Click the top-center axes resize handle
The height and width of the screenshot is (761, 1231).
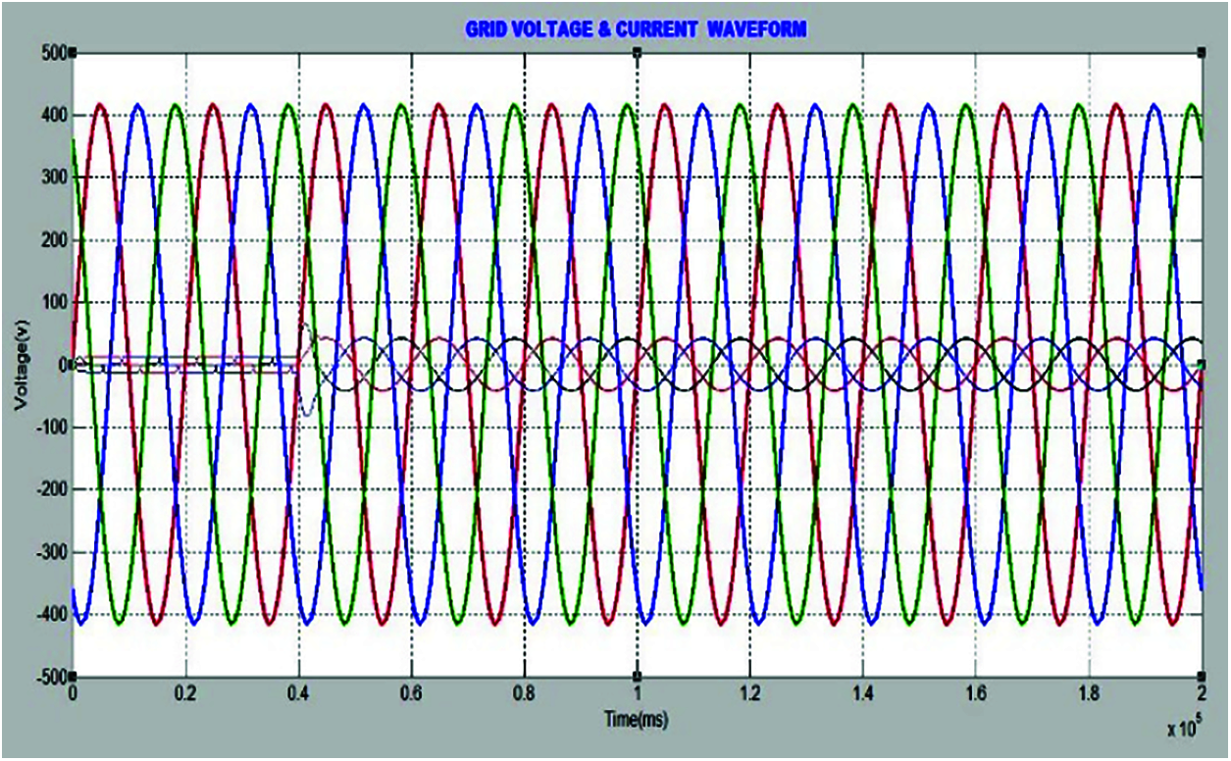click(x=638, y=53)
